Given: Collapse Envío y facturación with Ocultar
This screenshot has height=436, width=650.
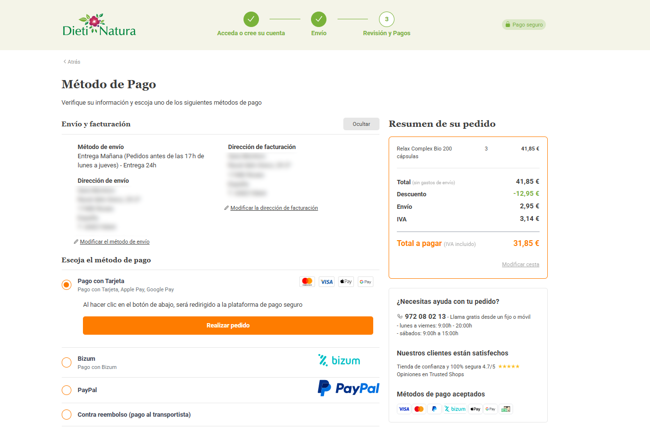Looking at the screenshot, I should 361,124.
